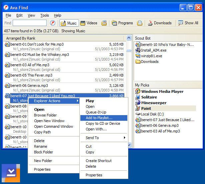Click the Arranged By Rank column header
205x184 pixels.
(x=64, y=38)
